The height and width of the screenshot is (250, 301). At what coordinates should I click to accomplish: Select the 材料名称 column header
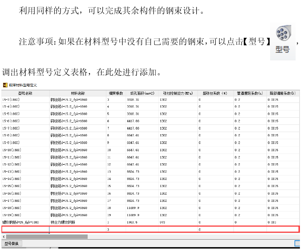[78, 93]
